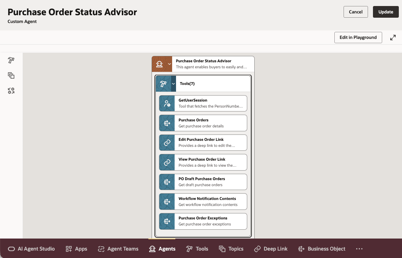Click the Workflow Notification Contents tool icon
This screenshot has height=258, width=402.
coord(167,201)
